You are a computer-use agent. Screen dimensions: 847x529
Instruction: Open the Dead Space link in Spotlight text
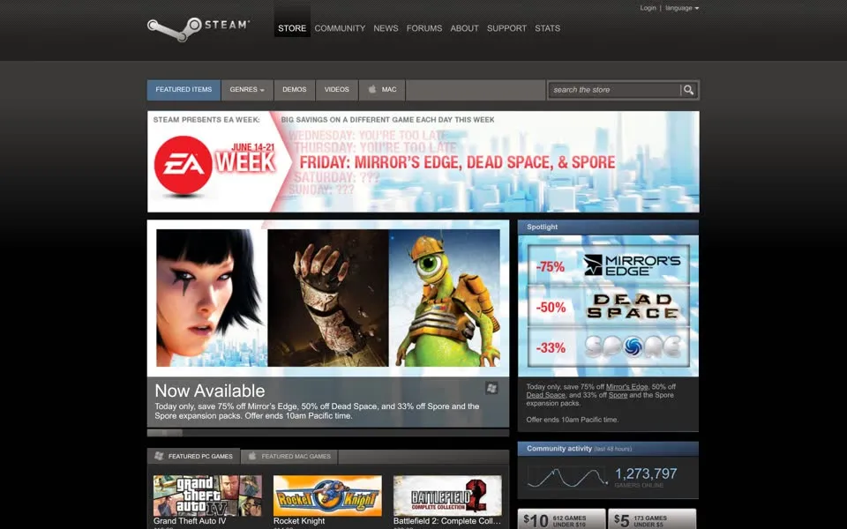tap(545, 395)
